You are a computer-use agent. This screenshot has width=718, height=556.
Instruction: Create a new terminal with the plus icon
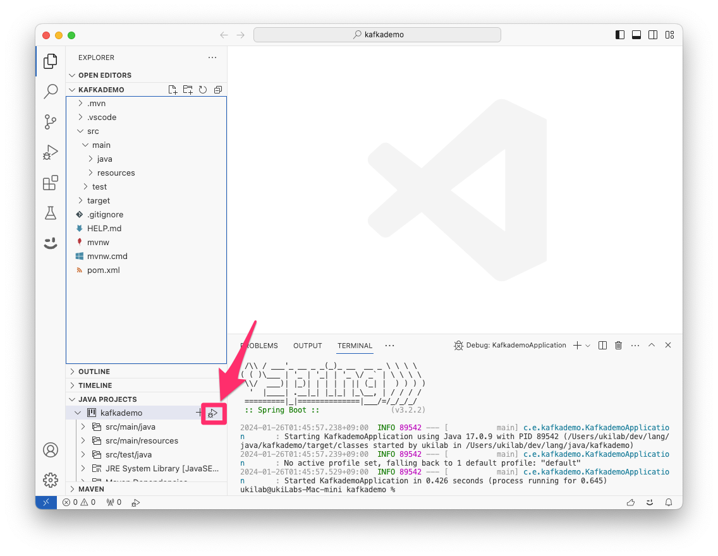578,346
